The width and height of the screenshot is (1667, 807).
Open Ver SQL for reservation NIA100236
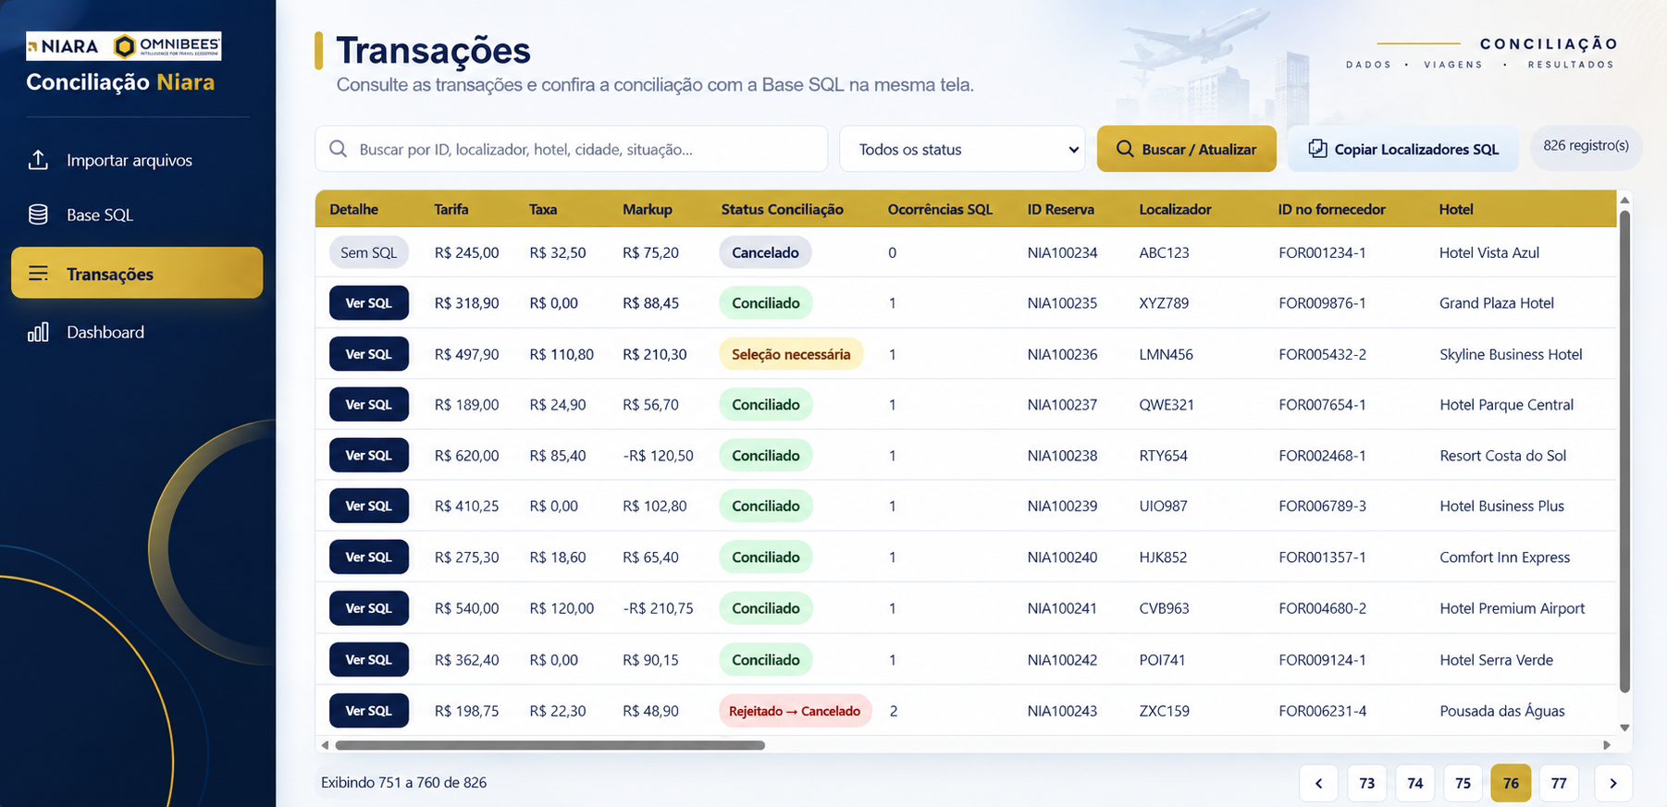368,354
